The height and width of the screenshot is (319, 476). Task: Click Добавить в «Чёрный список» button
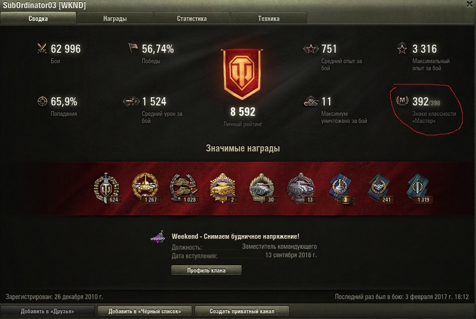[144, 311]
